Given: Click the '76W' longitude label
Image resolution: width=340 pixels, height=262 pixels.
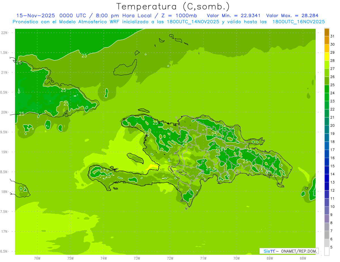Looking at the screenshot, I should (37, 258).
